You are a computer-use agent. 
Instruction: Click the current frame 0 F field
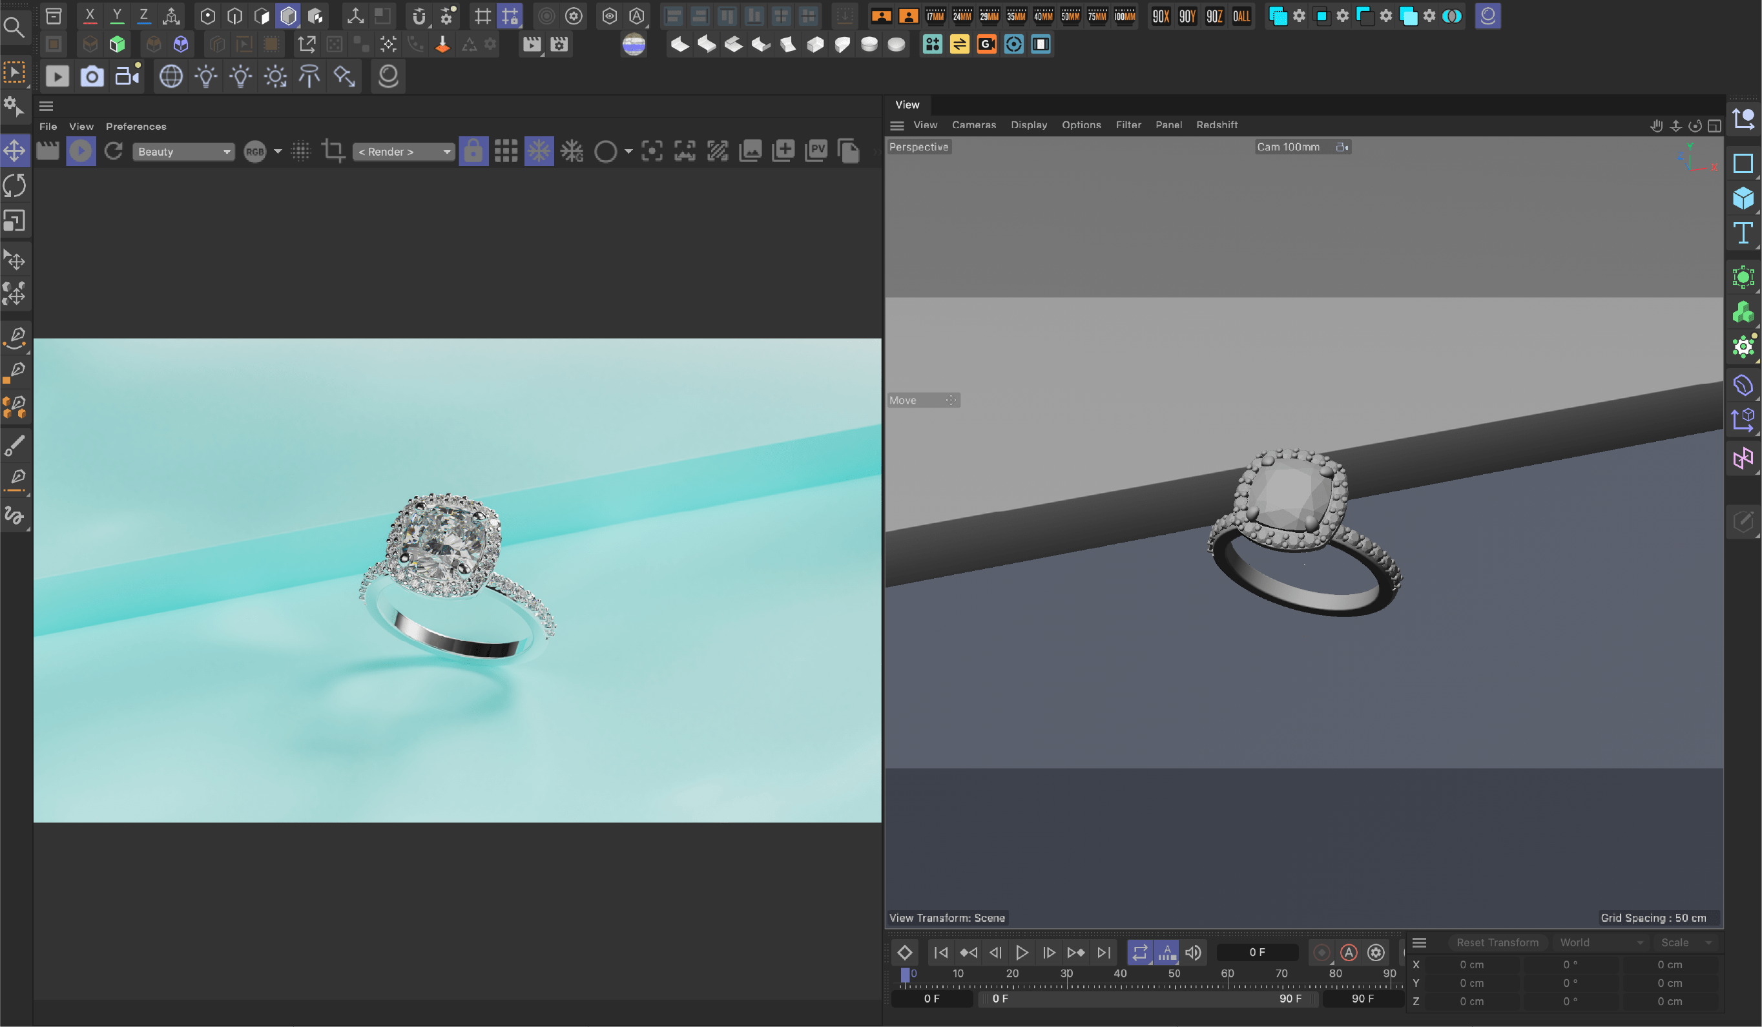click(1256, 952)
